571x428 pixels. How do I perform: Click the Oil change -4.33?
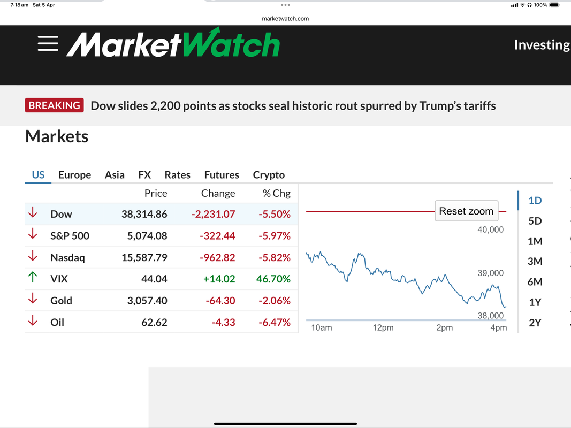click(223, 323)
